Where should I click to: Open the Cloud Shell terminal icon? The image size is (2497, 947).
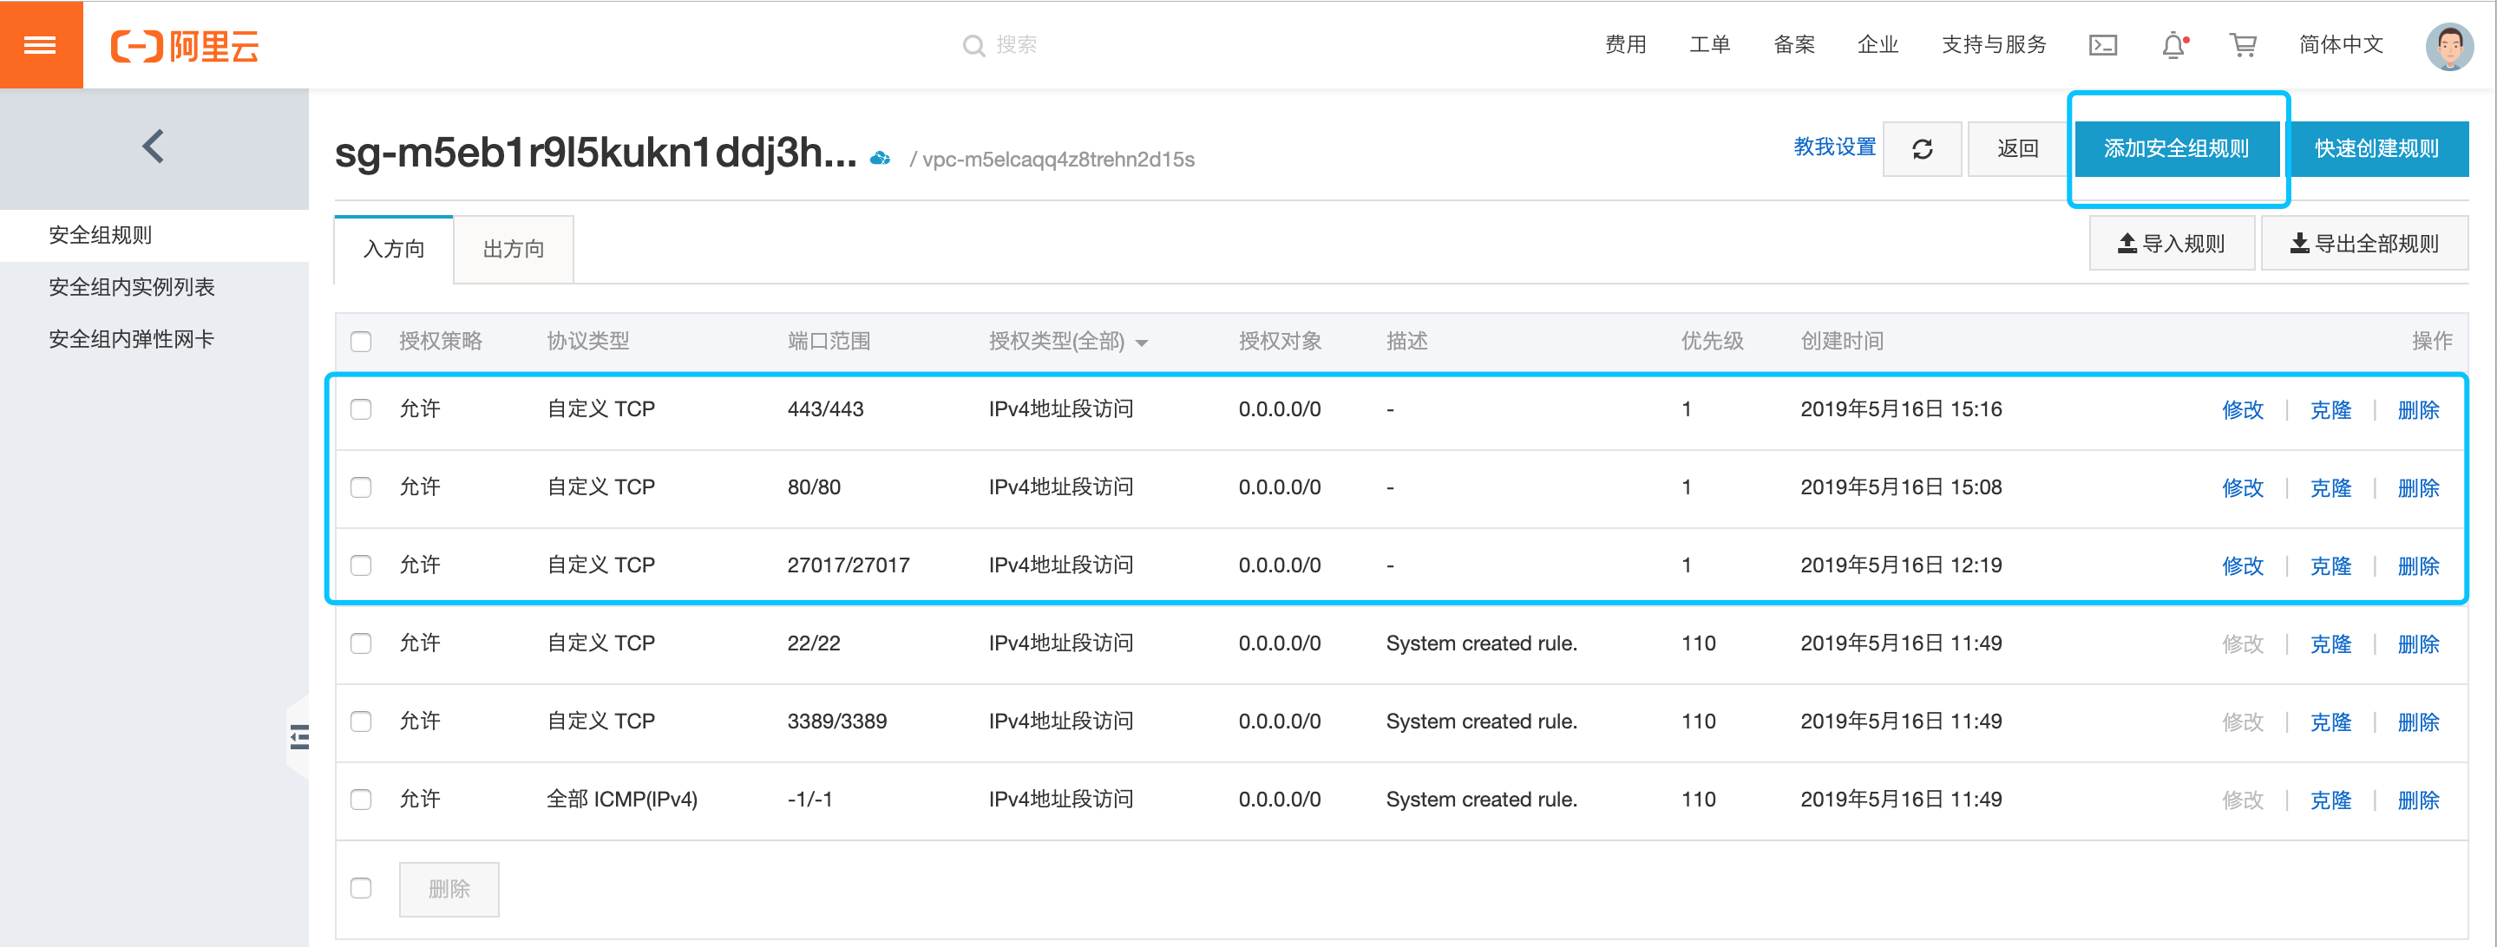click(2102, 44)
